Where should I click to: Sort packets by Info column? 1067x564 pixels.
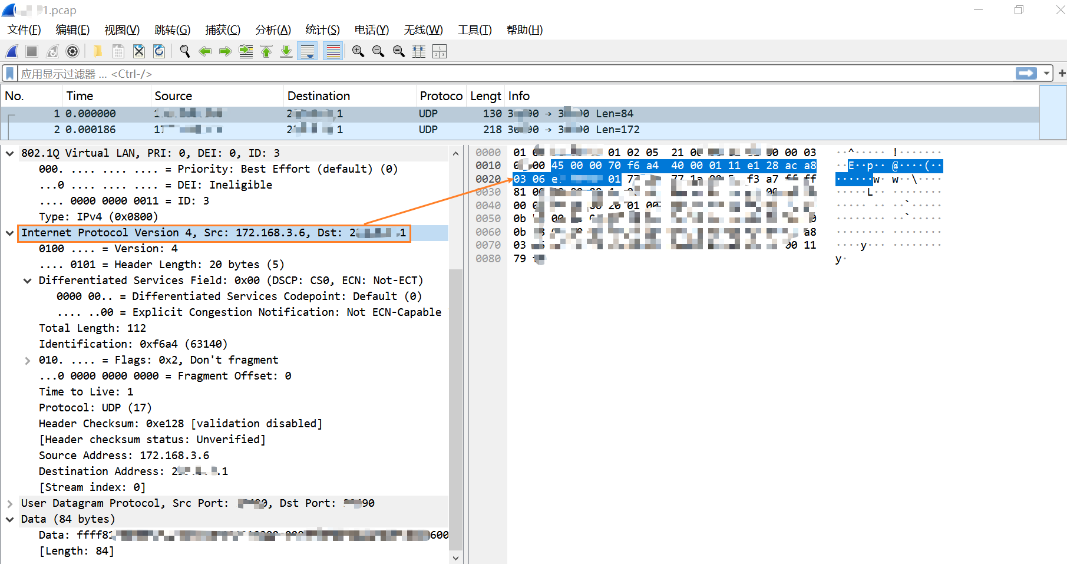coord(772,96)
